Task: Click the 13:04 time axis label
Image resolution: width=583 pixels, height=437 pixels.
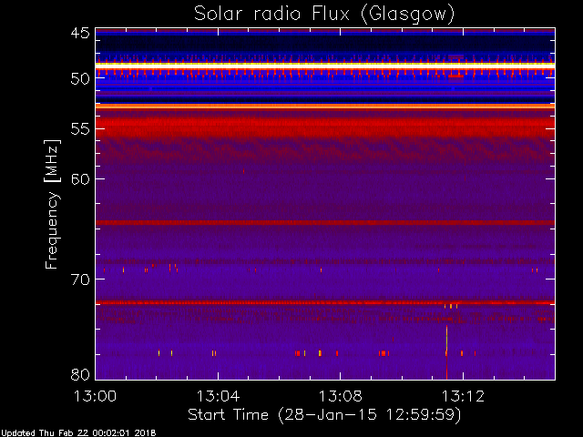Action: [x=218, y=396]
